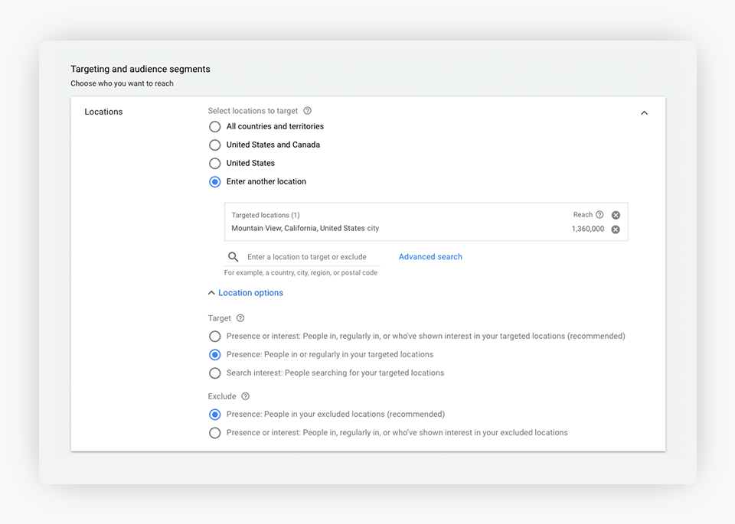Remove Mountain View location with X icon
The width and height of the screenshot is (735, 524).
click(616, 229)
